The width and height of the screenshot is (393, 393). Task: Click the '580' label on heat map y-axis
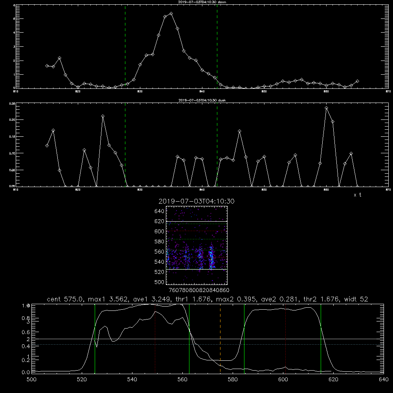(159, 242)
